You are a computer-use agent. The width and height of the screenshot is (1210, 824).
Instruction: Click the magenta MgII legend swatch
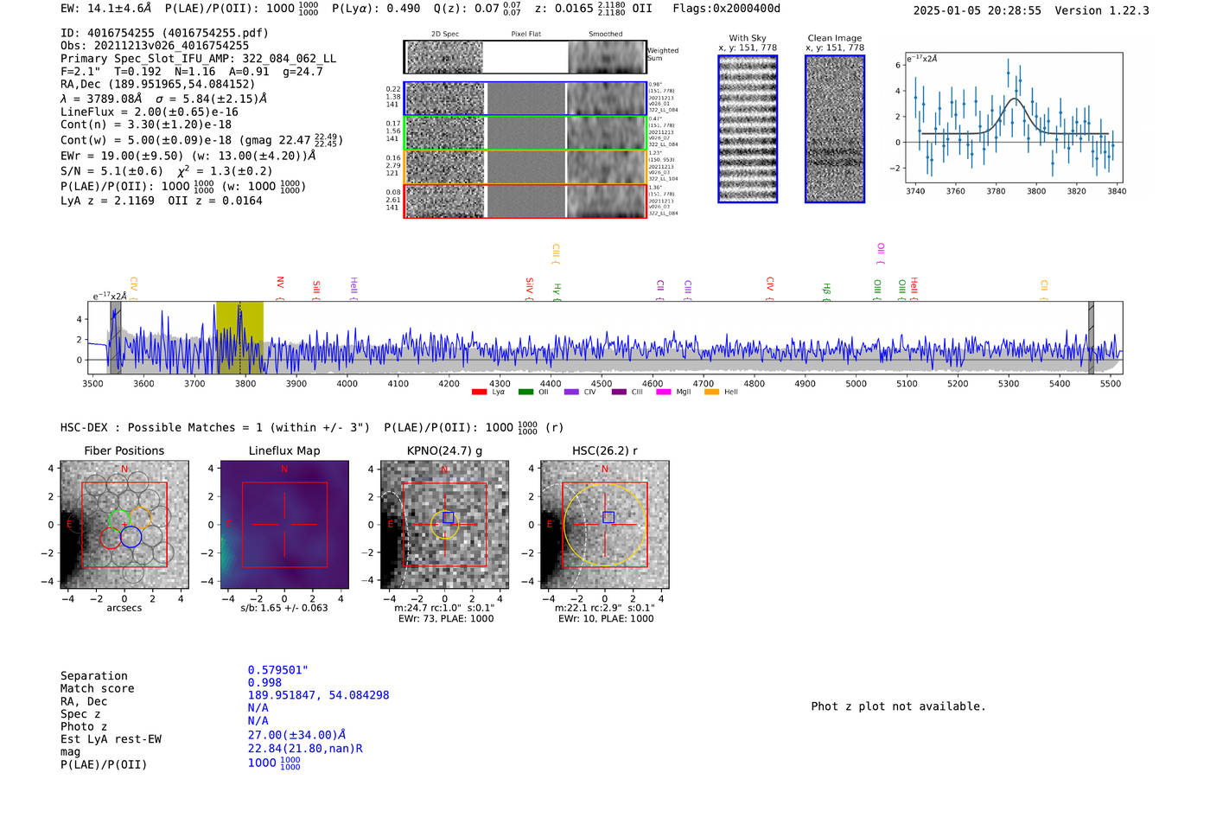664,393
